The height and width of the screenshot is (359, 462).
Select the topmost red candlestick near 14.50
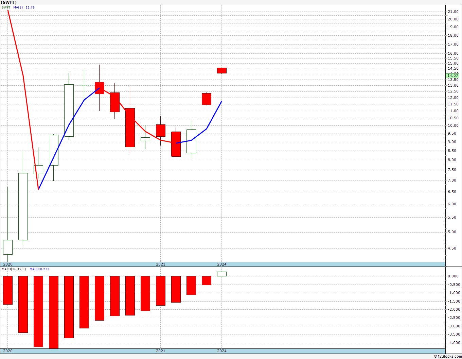click(222, 70)
